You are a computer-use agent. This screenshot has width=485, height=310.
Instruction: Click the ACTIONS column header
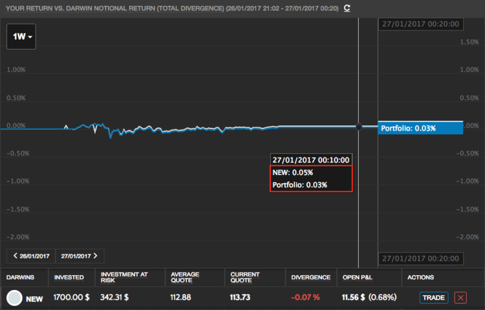(420, 277)
